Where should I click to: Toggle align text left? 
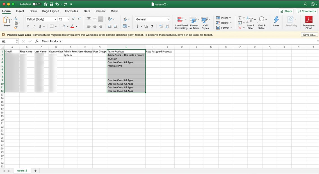89,26
